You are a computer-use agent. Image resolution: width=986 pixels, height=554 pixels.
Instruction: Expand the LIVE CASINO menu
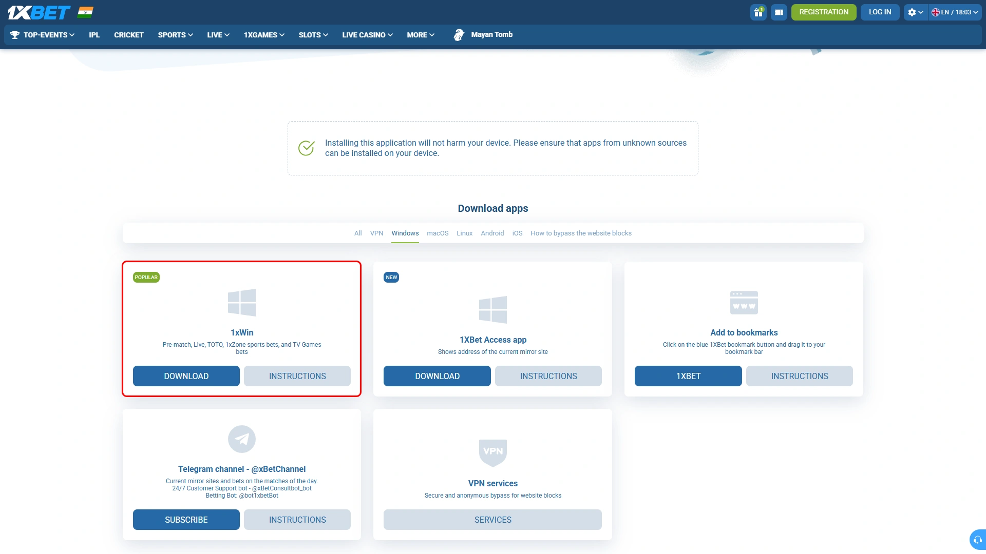pos(368,35)
